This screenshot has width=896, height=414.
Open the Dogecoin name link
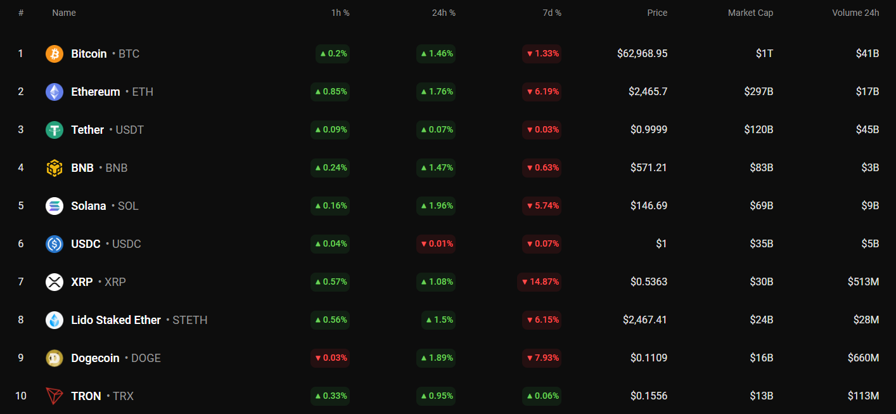point(95,358)
